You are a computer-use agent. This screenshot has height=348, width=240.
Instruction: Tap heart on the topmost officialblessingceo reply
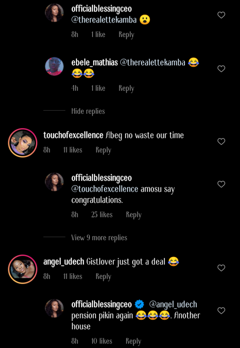(x=221, y=15)
